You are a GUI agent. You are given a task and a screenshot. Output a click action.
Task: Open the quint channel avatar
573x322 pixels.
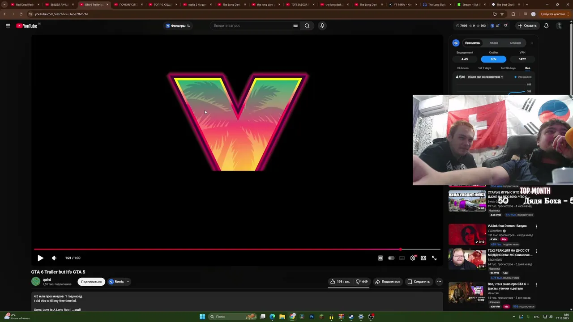click(x=36, y=281)
